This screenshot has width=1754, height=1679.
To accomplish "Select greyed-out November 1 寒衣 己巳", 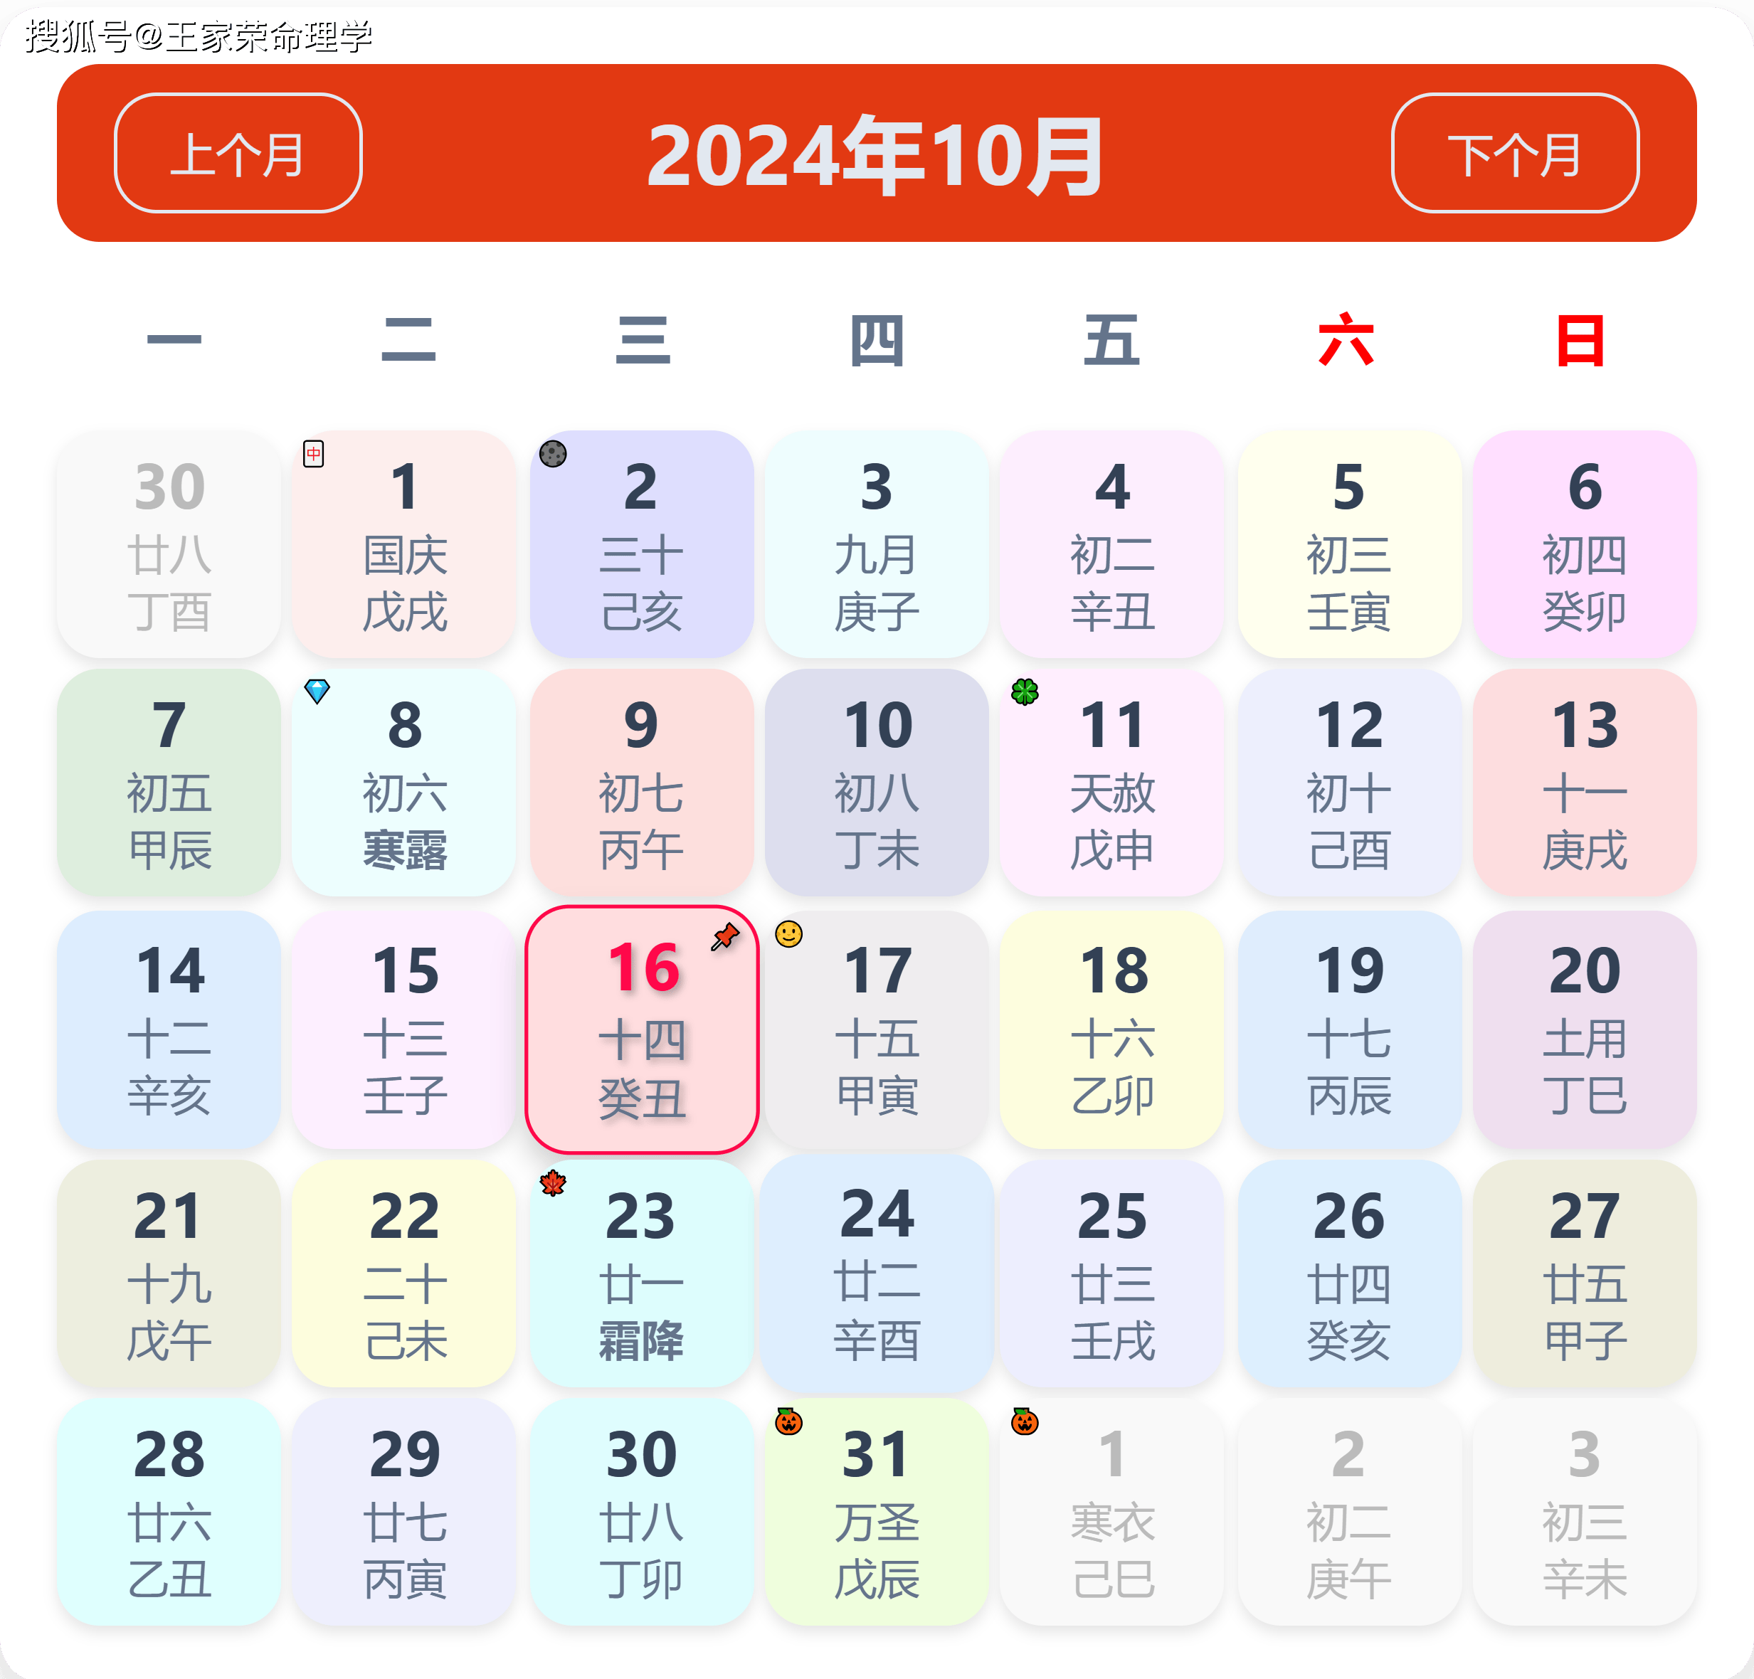I will coord(1112,1513).
